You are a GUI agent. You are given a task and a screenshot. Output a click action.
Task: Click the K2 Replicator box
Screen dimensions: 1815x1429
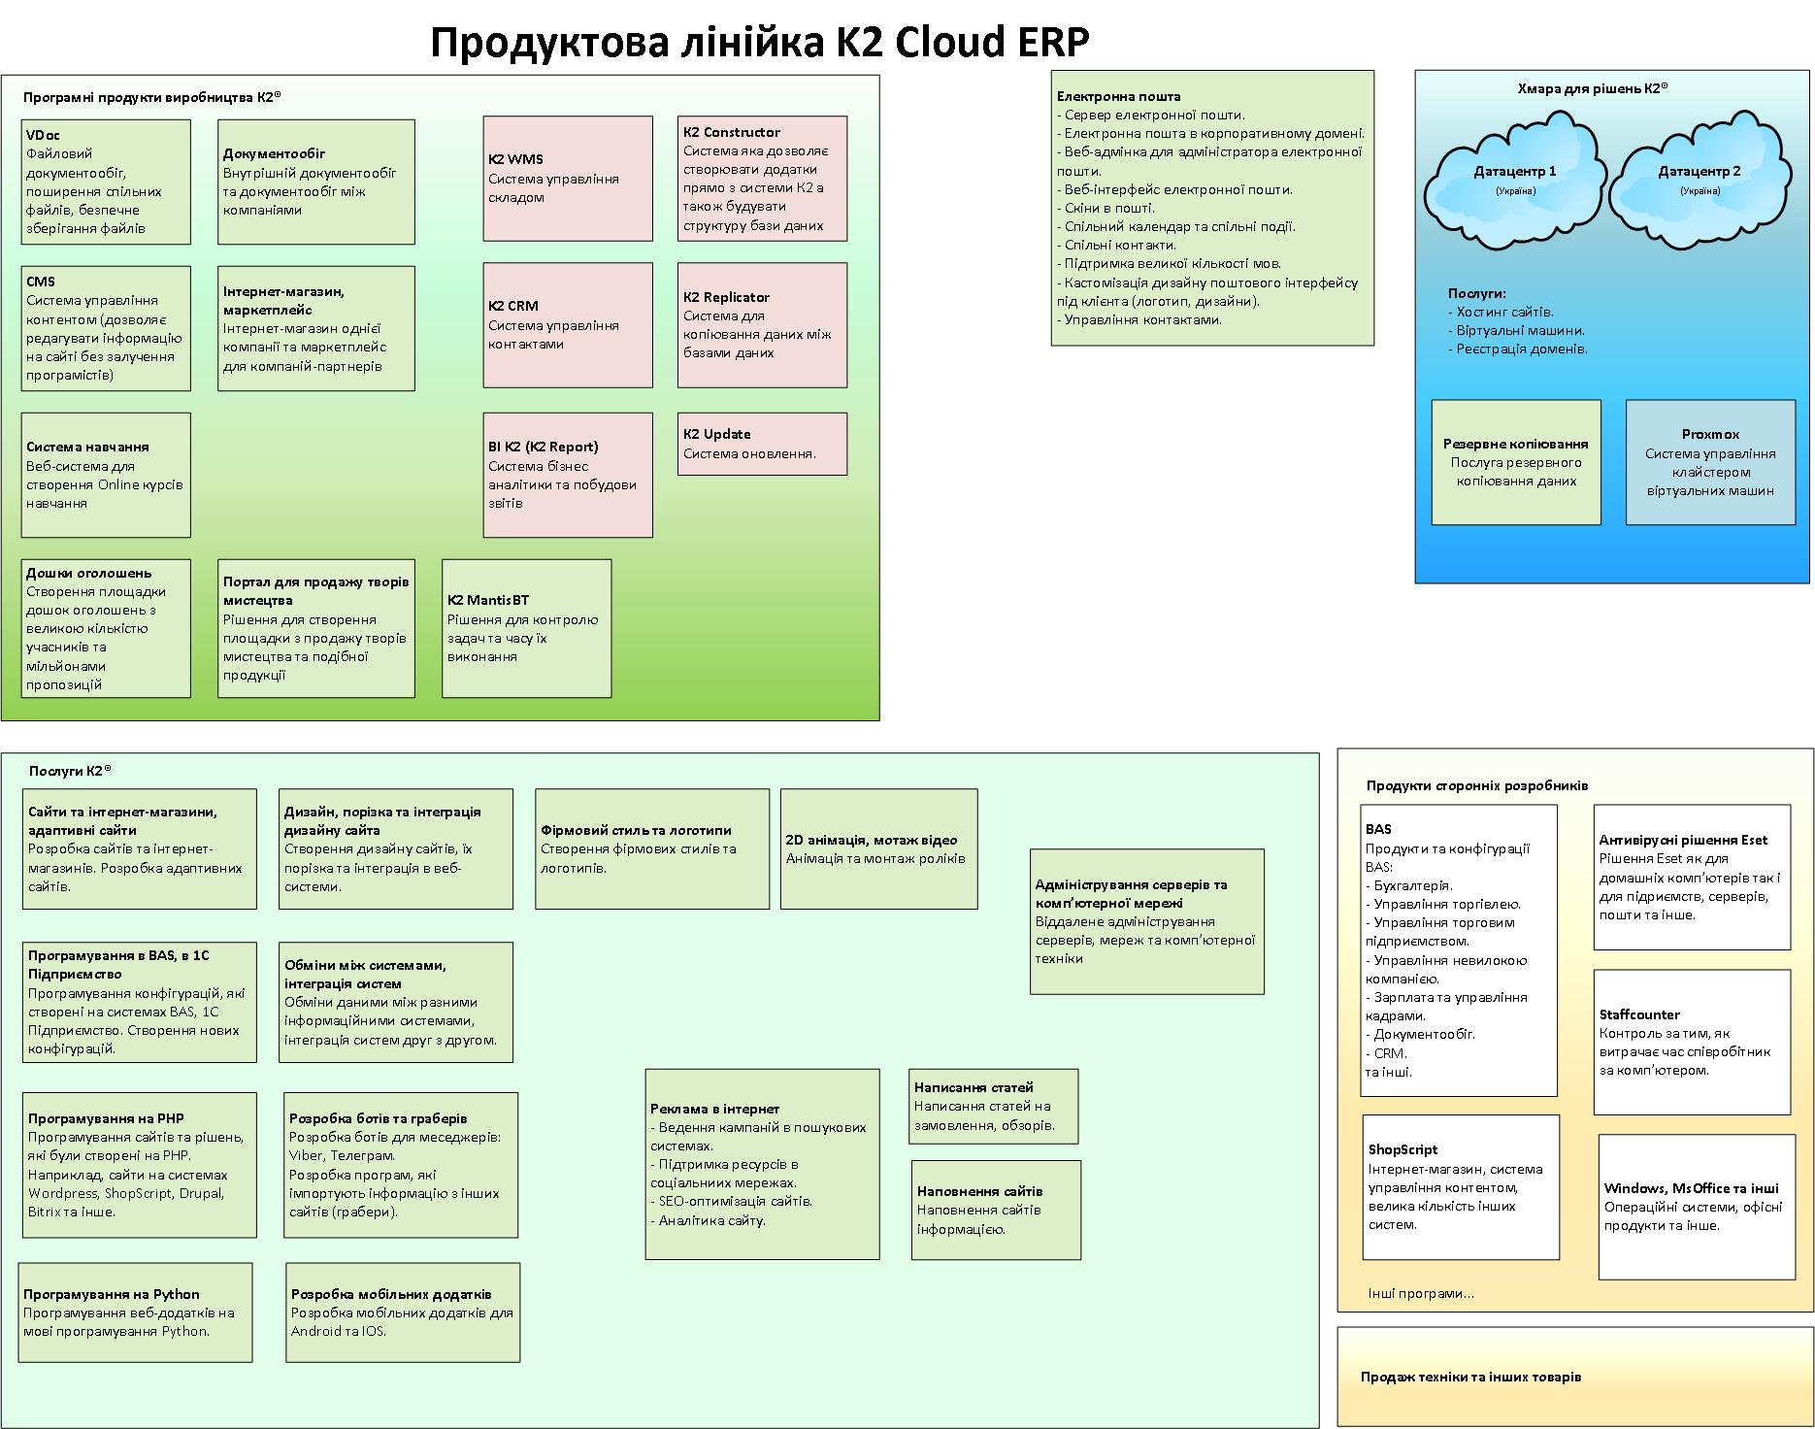762,325
